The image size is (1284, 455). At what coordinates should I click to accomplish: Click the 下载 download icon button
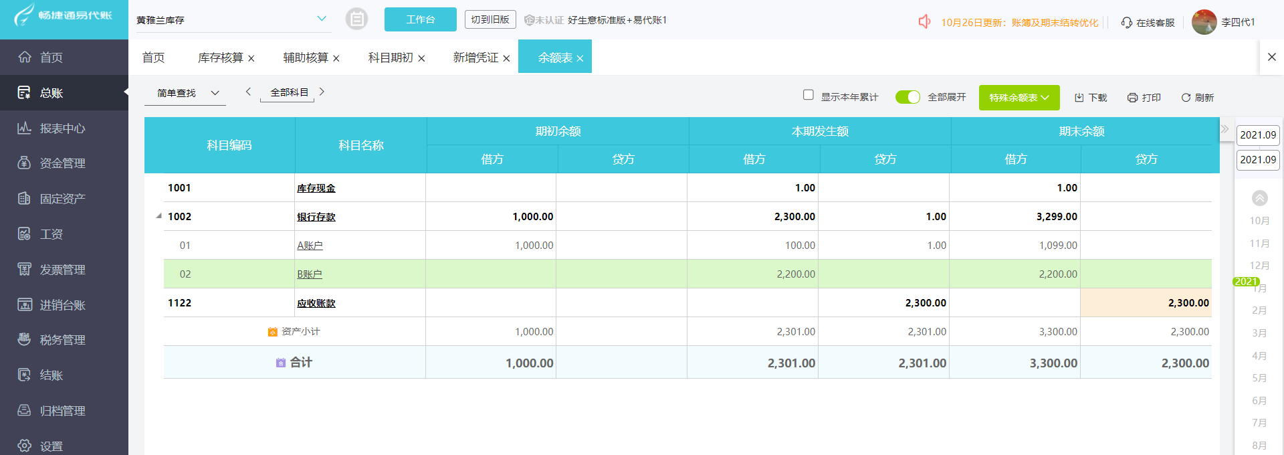tap(1090, 98)
